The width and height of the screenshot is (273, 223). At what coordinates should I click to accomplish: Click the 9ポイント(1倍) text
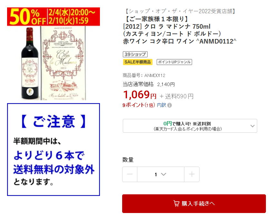pyautogui.click(x=139, y=105)
